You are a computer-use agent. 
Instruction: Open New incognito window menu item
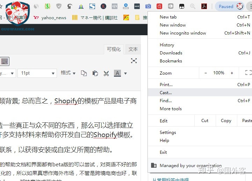(x=183, y=33)
